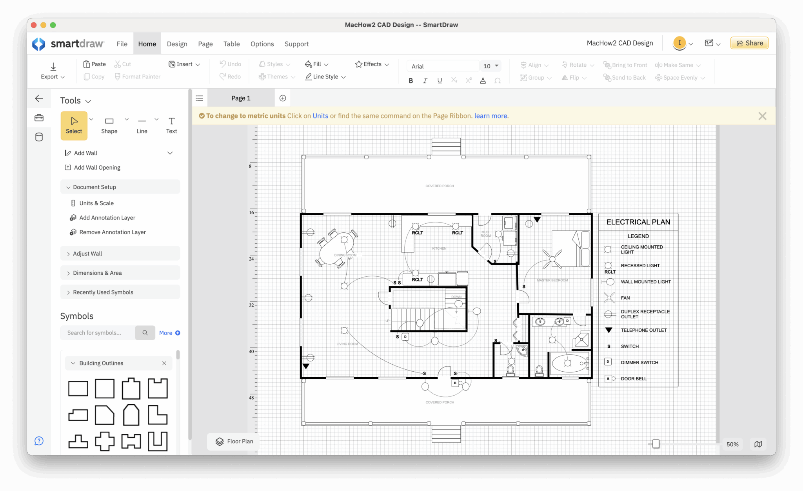Click the Underline formatting icon
803x491 pixels.
(x=440, y=80)
